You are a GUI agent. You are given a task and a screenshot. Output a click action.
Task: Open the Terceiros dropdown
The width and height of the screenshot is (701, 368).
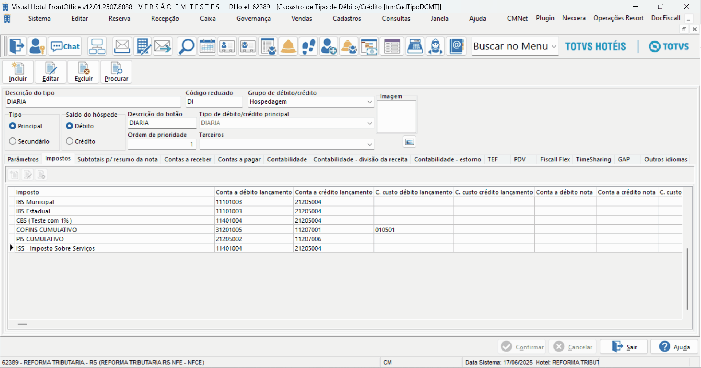[x=369, y=144]
